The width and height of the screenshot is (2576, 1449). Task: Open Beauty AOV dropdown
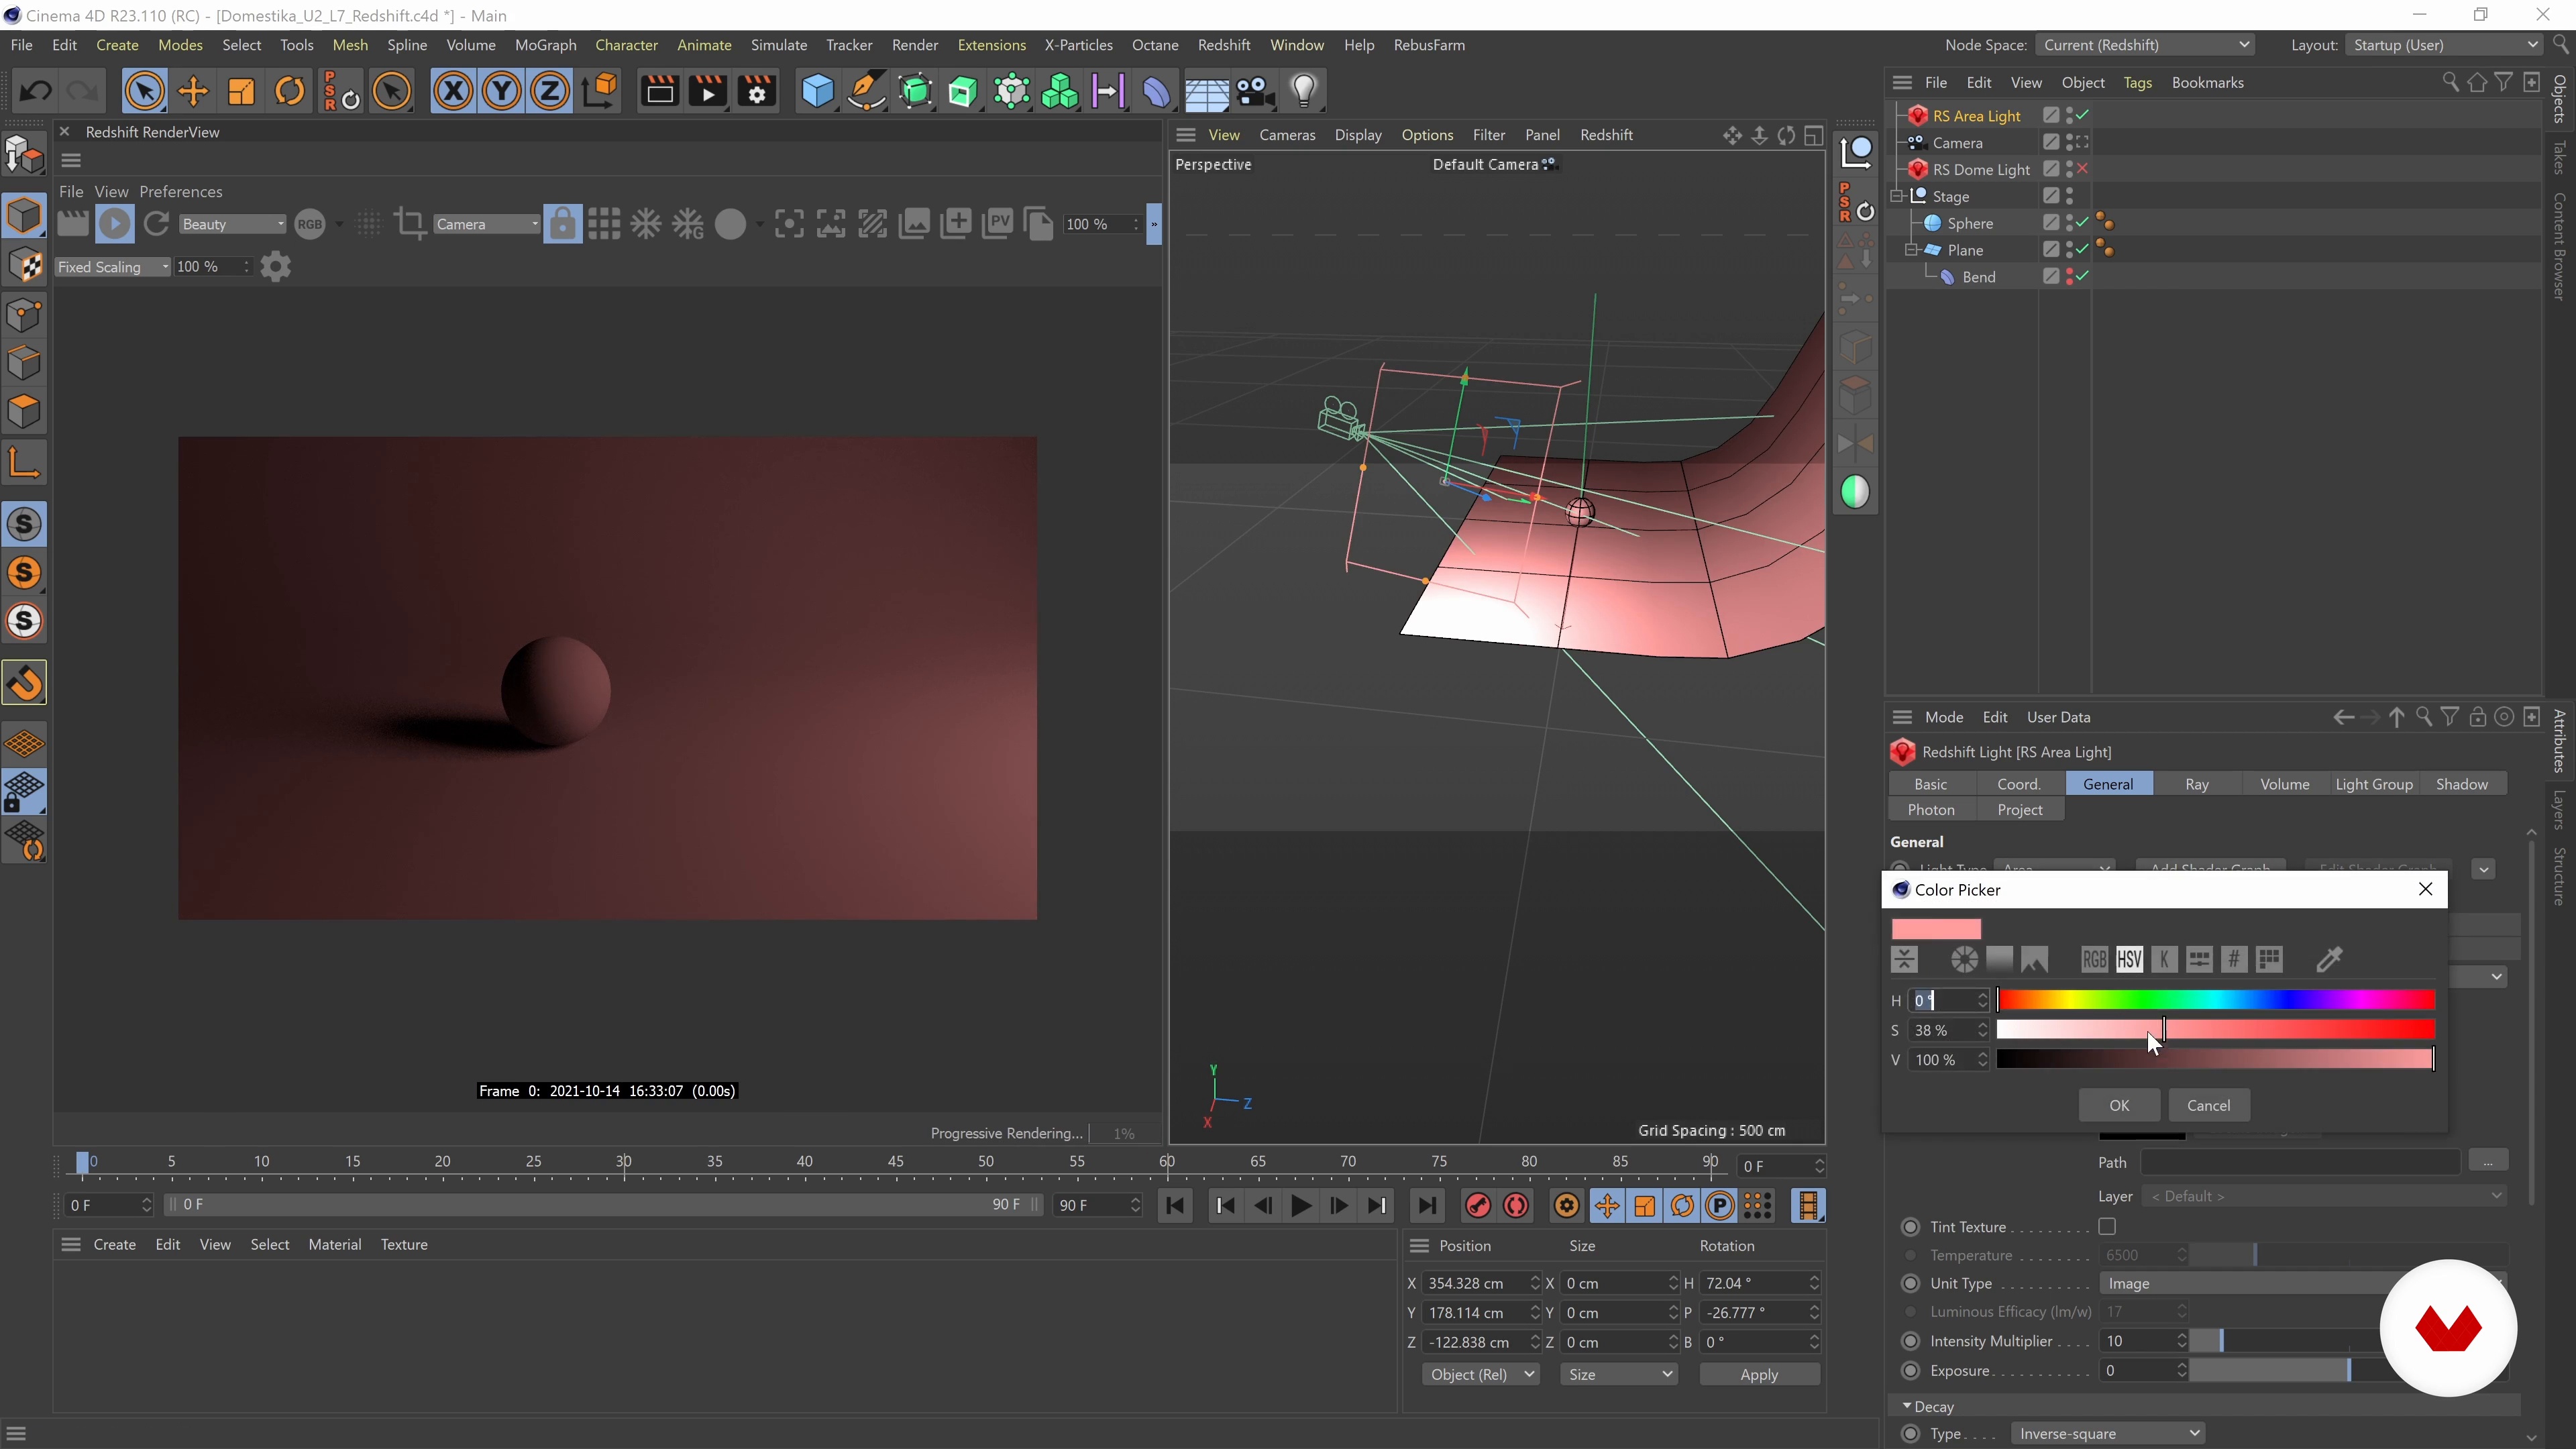coord(232,224)
